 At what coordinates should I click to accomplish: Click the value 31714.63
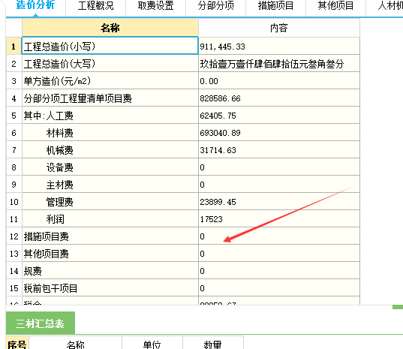coord(279,149)
